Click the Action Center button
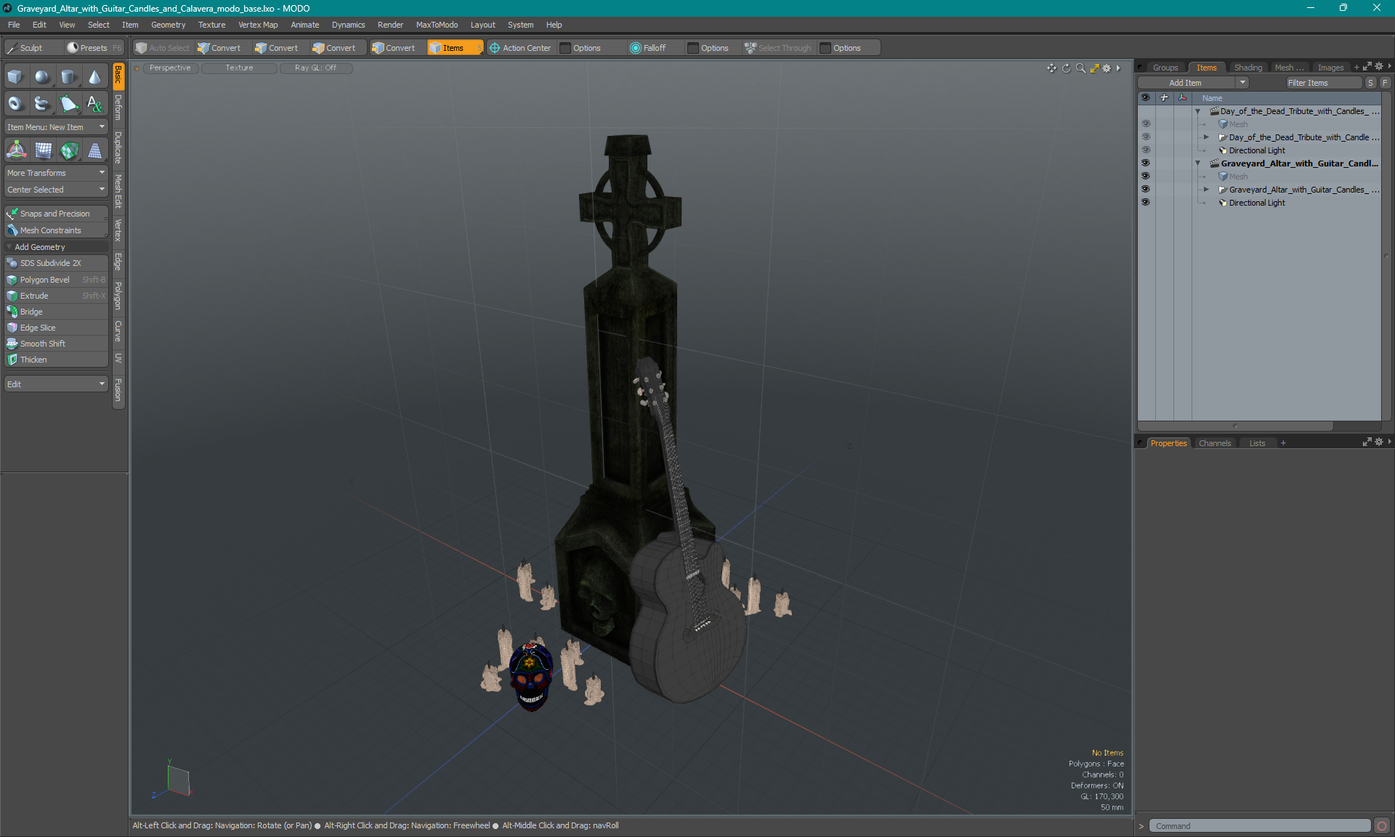The width and height of the screenshot is (1395, 837). click(520, 48)
